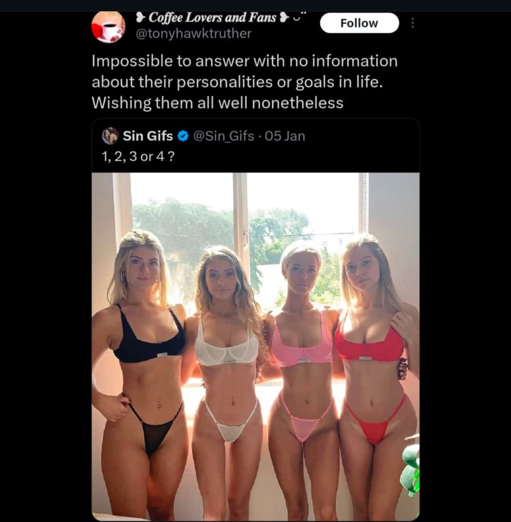
Task: Open the three-dot more options menu
Action: pyautogui.click(x=412, y=23)
